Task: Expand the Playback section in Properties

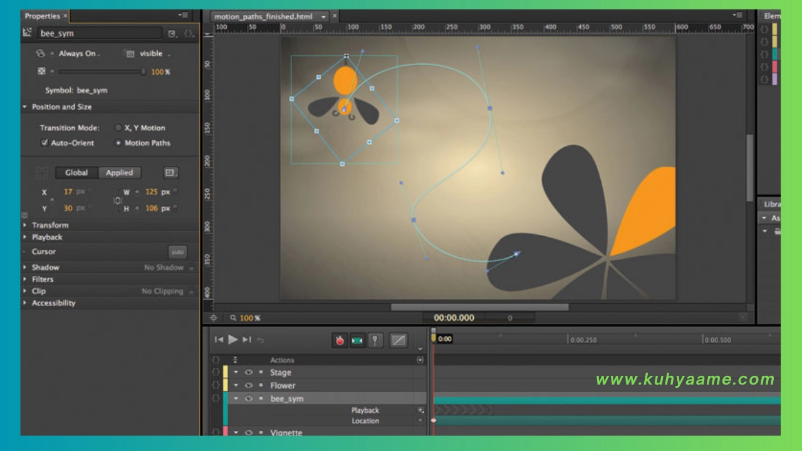Action: [x=25, y=237]
